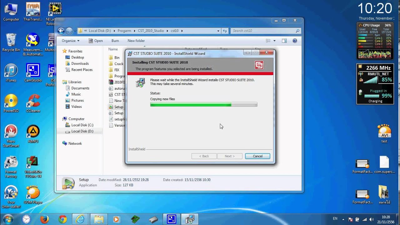Image resolution: width=400 pixels, height=225 pixels.
Task: Open Documents library
Action: 80,88
